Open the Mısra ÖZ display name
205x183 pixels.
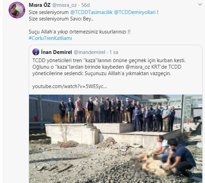[x=40, y=5]
